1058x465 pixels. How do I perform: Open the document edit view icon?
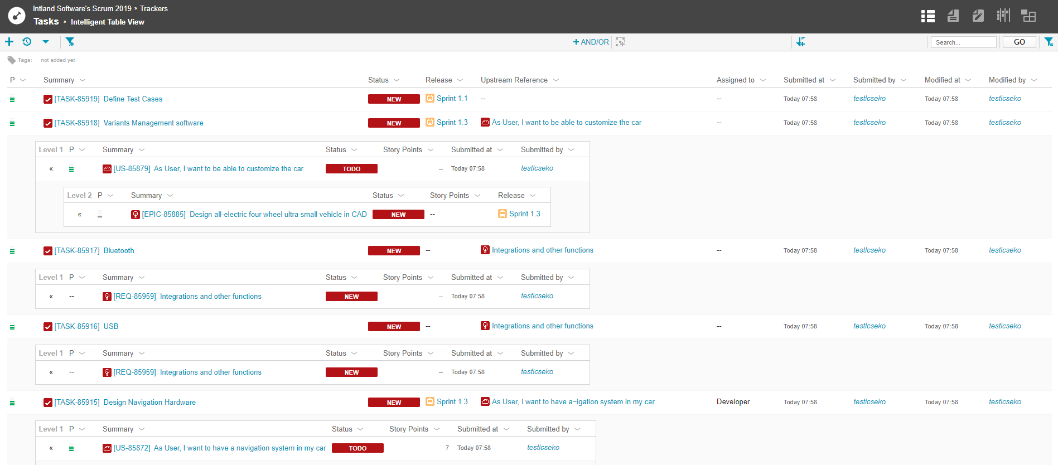978,16
